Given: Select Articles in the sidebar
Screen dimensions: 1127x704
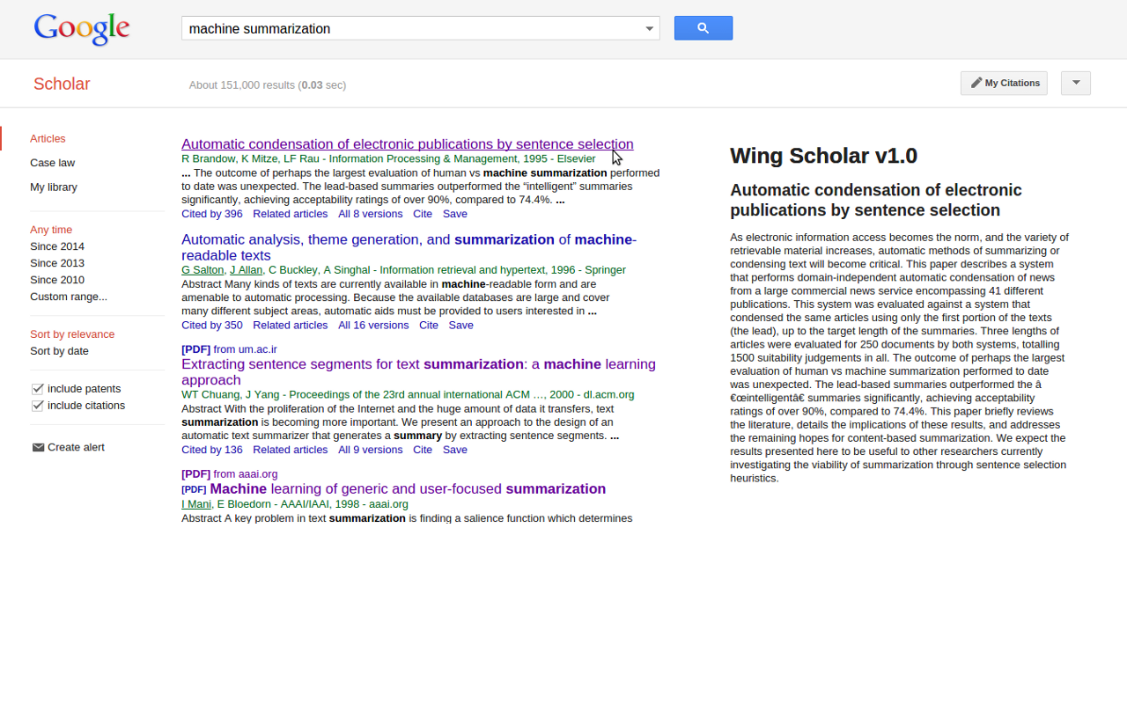Looking at the screenshot, I should click(x=48, y=138).
